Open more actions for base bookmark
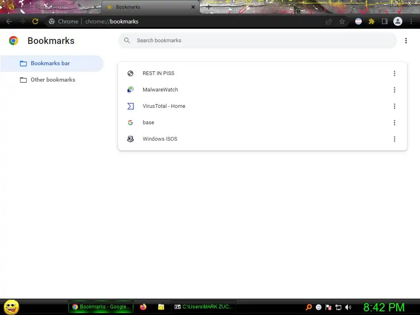This screenshot has height=315, width=420. click(394, 122)
